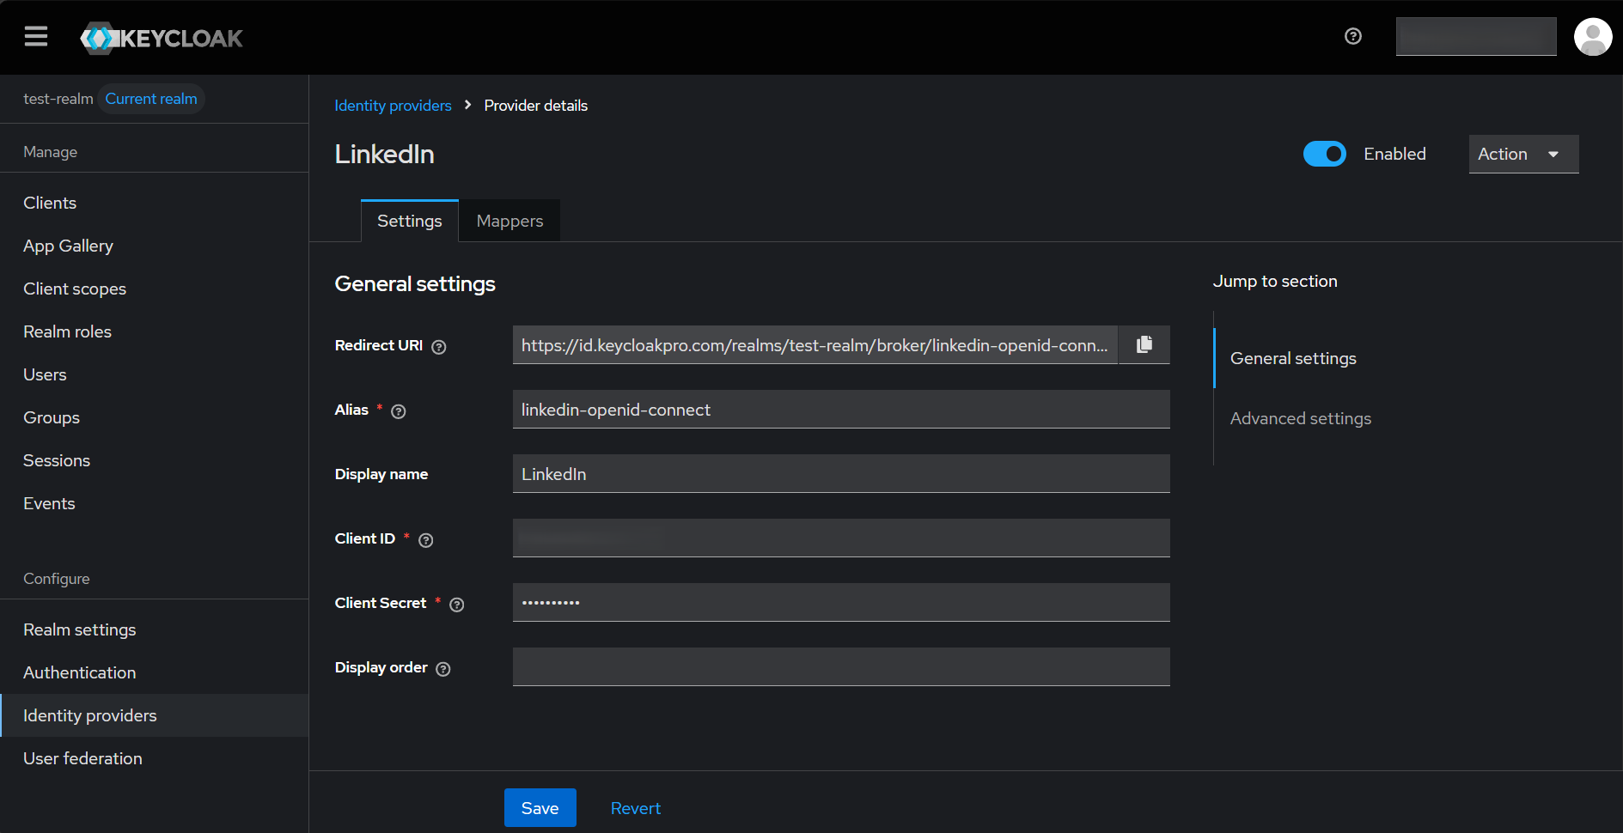The image size is (1623, 833).
Task: Show help for Display order field
Action: pyautogui.click(x=443, y=669)
